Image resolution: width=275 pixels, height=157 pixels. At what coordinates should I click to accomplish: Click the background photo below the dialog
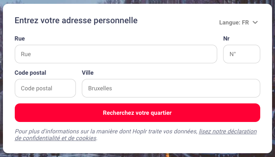(x=137, y=155)
